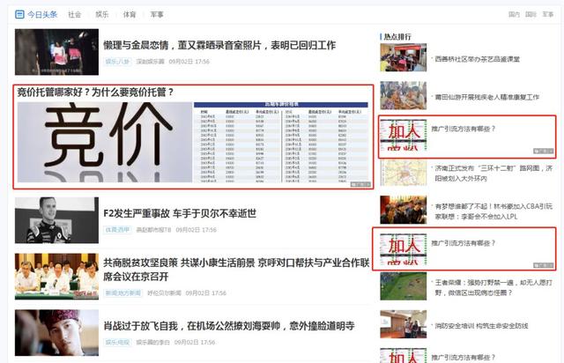This screenshot has width=564, height=363.
Task: Open 莆田仙游 sidebar hot article
Action: pos(480,96)
